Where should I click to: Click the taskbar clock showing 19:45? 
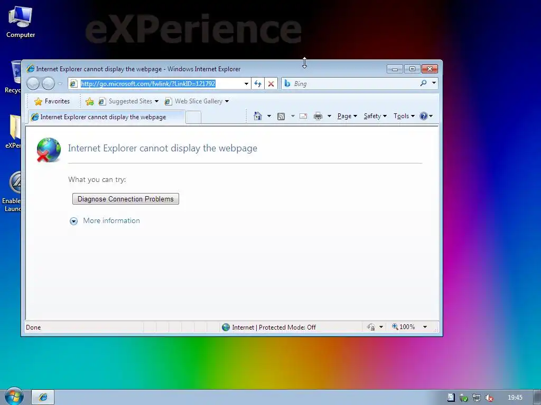(515, 398)
